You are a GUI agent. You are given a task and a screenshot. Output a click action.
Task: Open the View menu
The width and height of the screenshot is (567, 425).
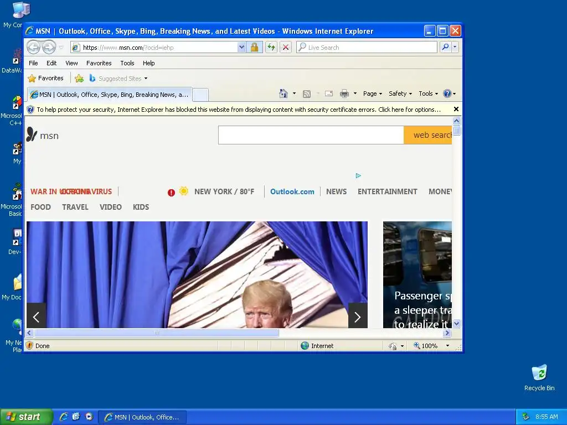(71, 63)
